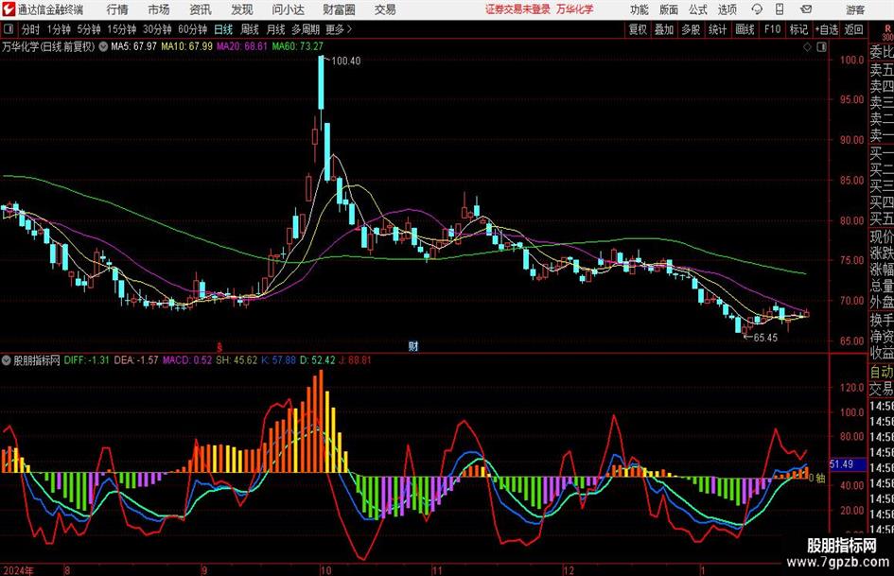Click the 证券交易未登录 login link

pyautogui.click(x=517, y=9)
